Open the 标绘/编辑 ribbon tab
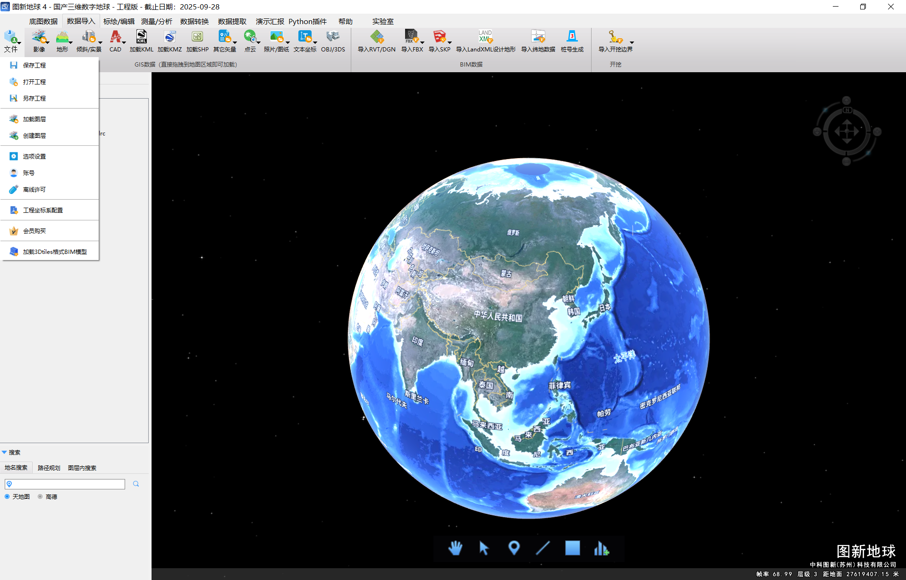906x580 pixels. 119,21
